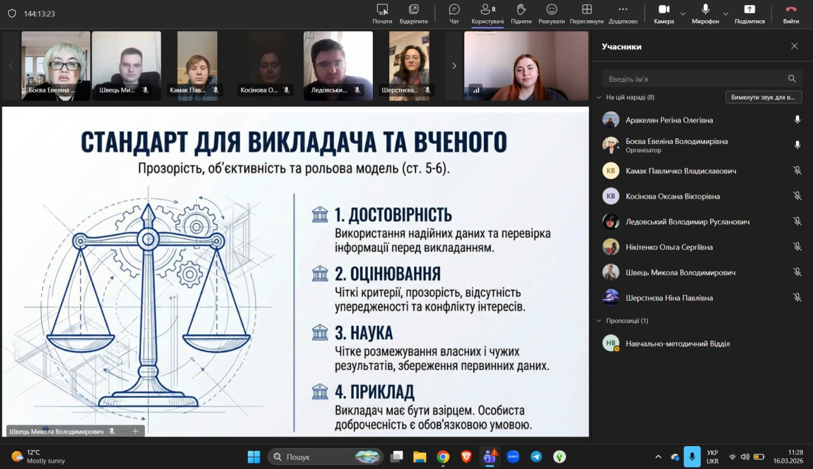Open Telegram from the Windows taskbar
Screen dimensions: 813x469
[x=536, y=456]
